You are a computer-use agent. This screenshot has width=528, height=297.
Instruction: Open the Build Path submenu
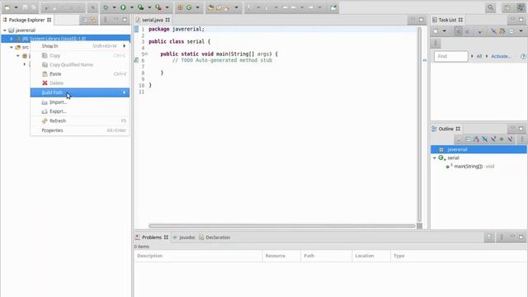[x=80, y=92]
